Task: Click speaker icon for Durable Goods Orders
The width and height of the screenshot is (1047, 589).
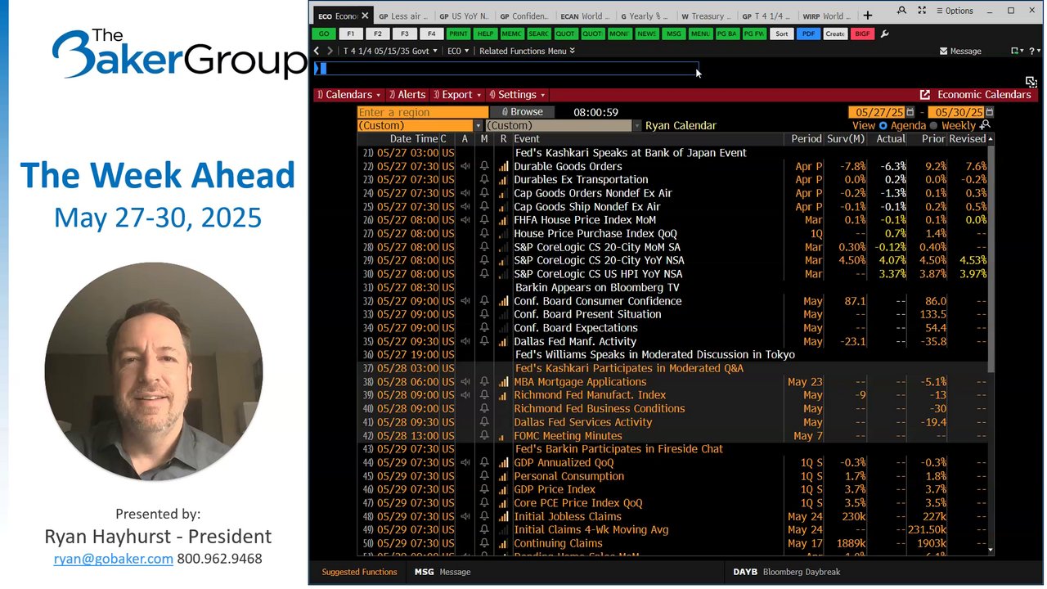Action: [465, 166]
